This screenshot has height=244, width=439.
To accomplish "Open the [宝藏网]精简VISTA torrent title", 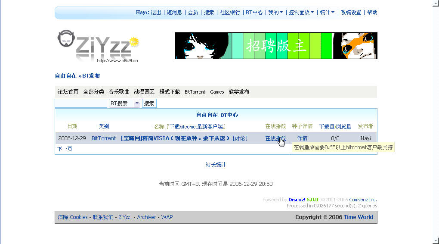I will tap(175, 138).
